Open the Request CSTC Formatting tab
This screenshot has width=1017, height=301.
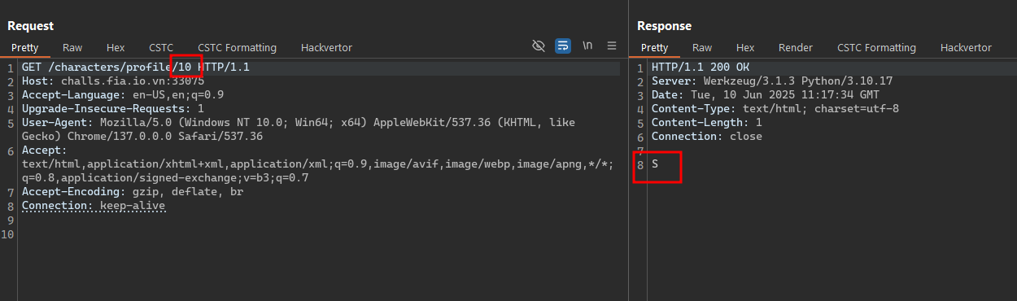(237, 48)
